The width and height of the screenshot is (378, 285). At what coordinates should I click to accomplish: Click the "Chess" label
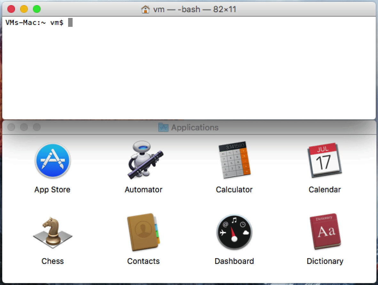[52, 261]
